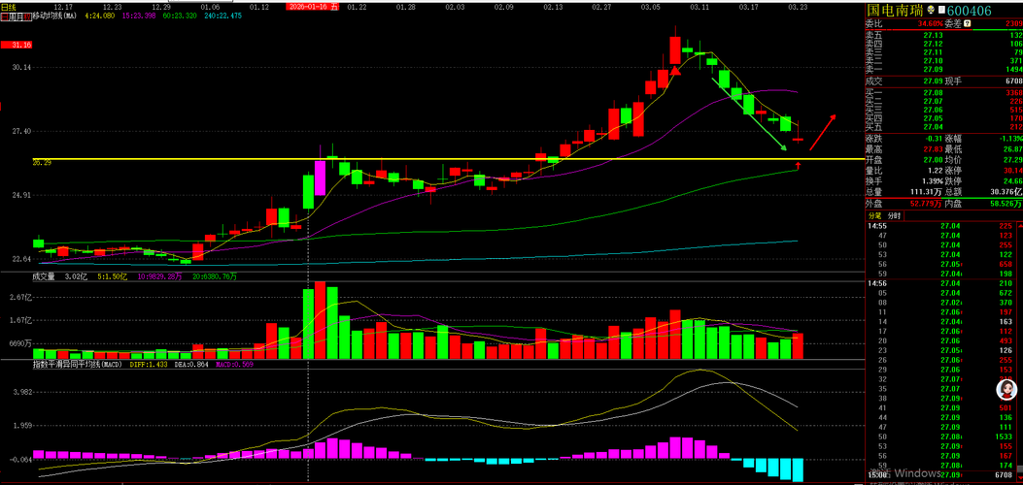Open the 指数平滑异同平均线(MACD) indicator label

(x=78, y=365)
